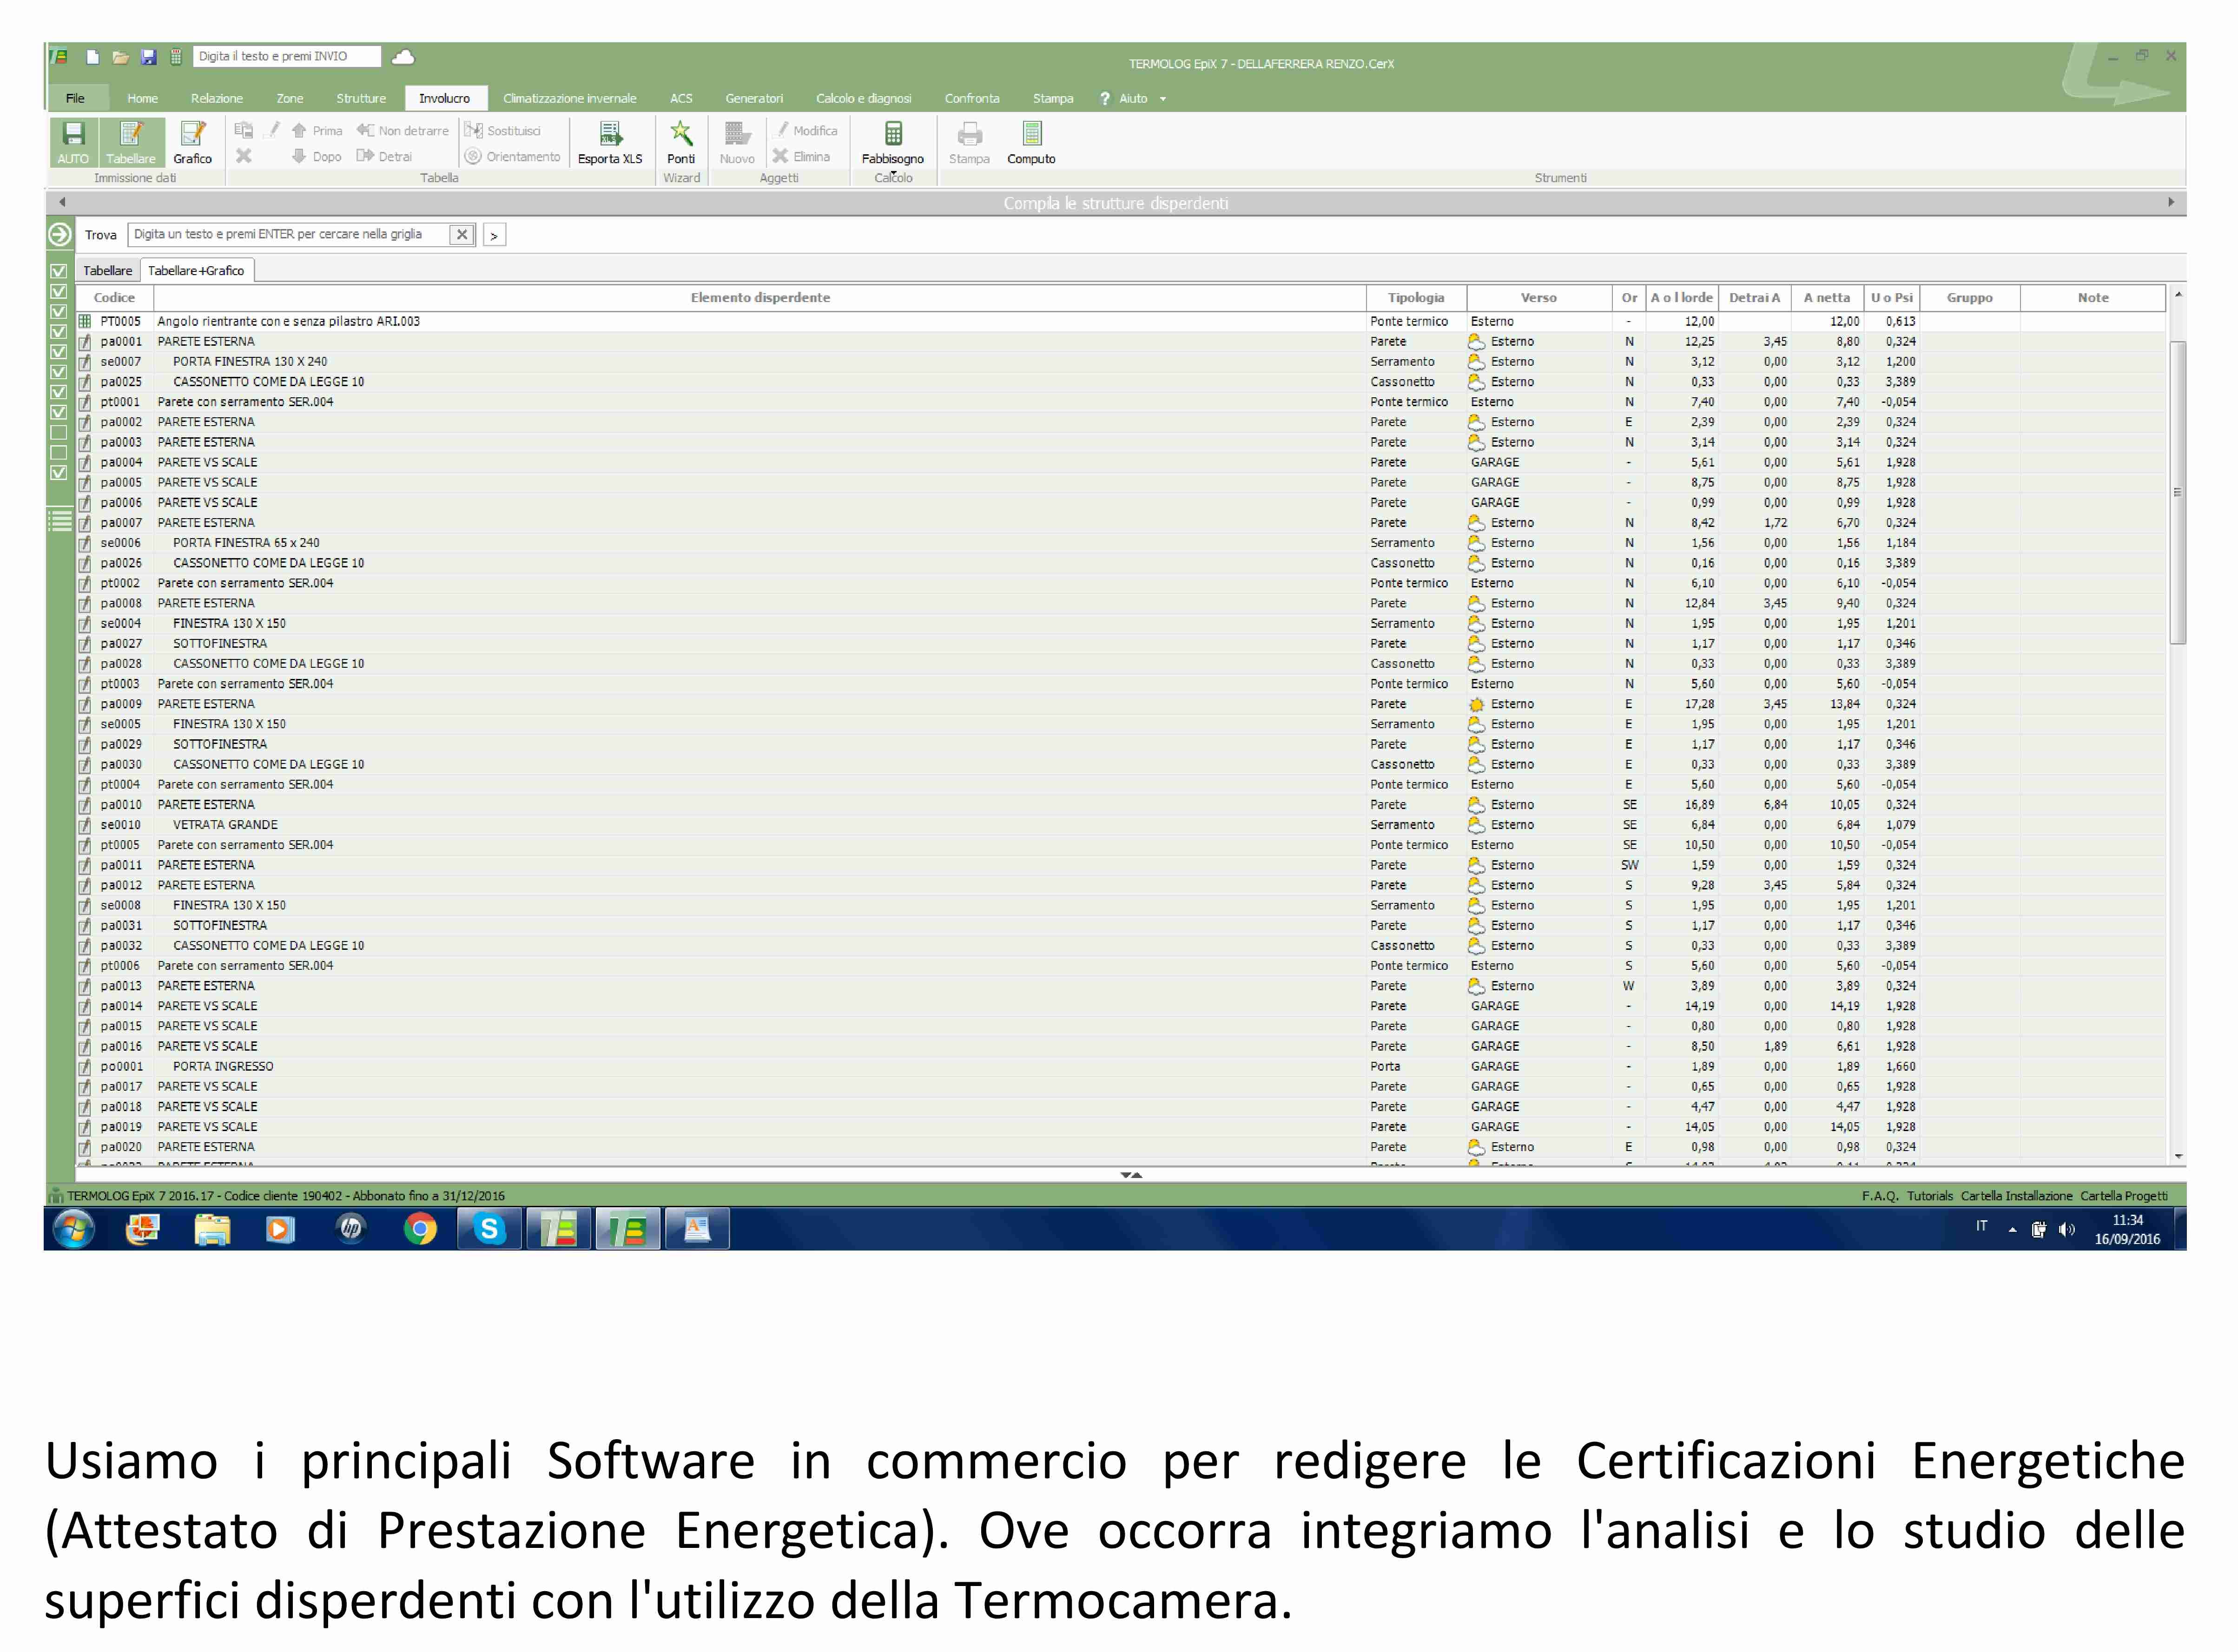2238x1652 pixels.
Task: Click the calculator icon in quick access bar
Action: pyautogui.click(x=176, y=57)
